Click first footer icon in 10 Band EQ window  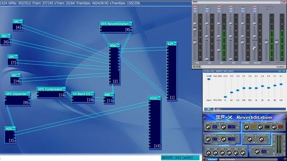tap(205, 109)
